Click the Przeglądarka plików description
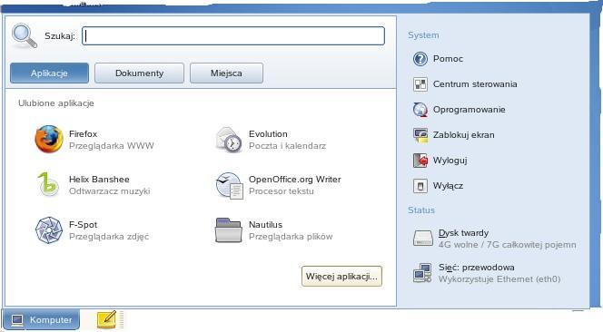 pos(291,237)
